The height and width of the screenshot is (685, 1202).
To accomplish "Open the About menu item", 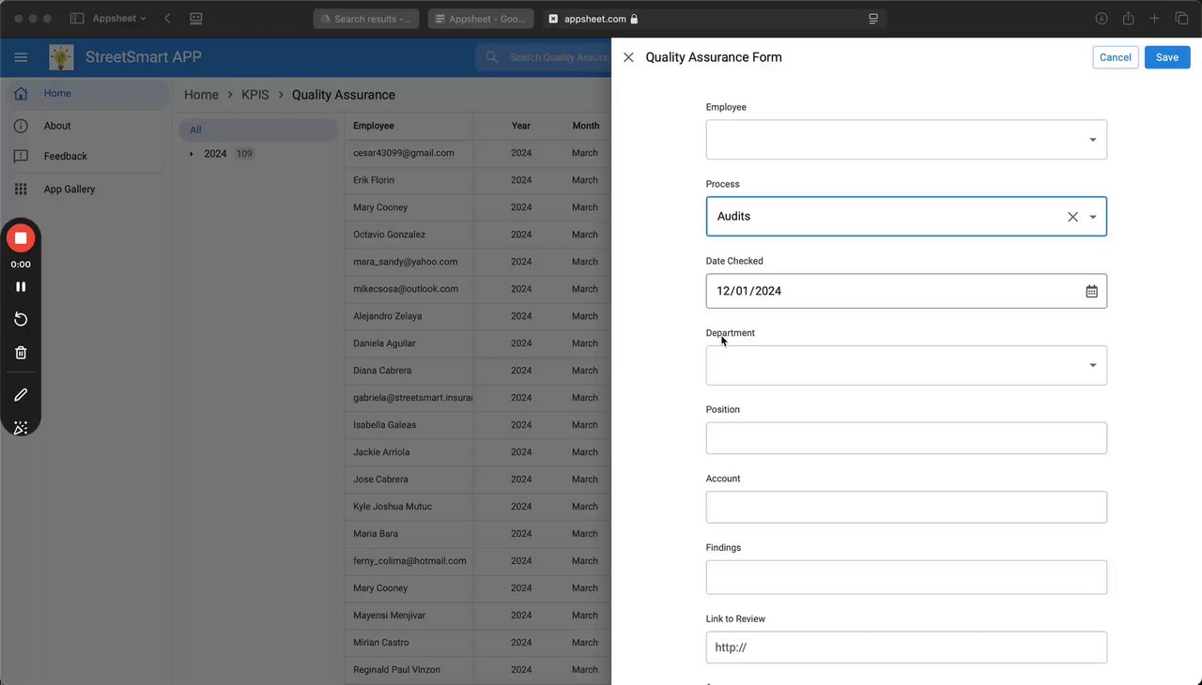I will coord(57,126).
